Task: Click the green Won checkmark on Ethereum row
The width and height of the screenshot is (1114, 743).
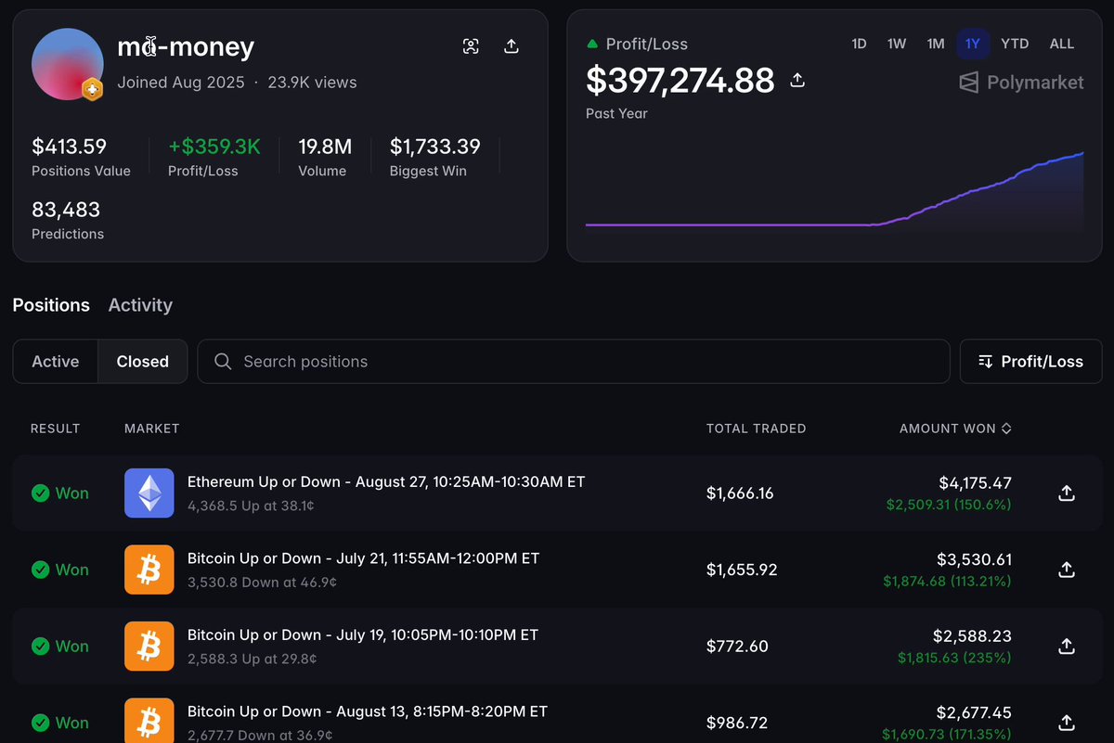Action: (x=40, y=493)
